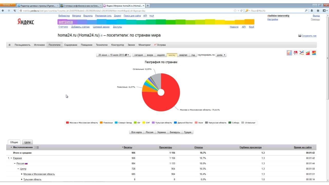Viewport: 329px width, 185px height.
Task: Open the Рекламная сеть link
Action: coord(103,16)
